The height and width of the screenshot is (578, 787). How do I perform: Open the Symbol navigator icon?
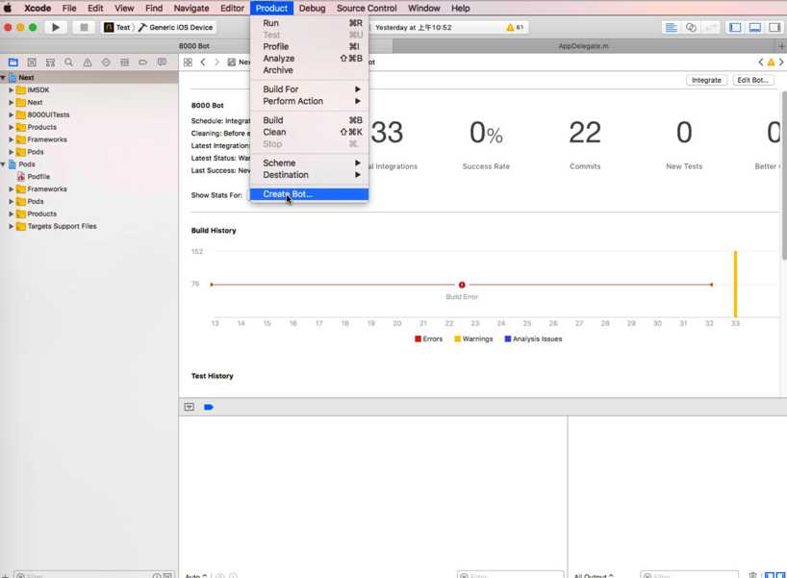click(50, 63)
